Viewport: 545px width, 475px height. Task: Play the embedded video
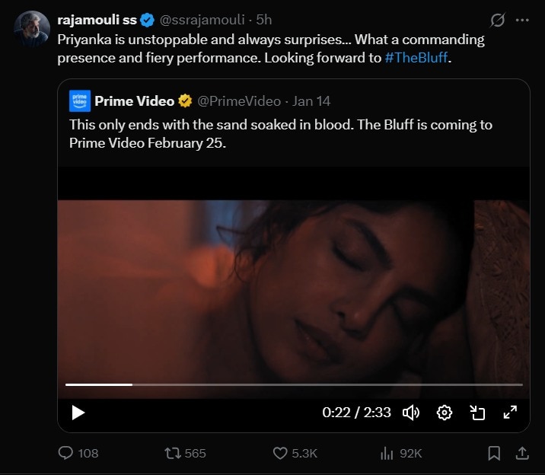tap(78, 413)
